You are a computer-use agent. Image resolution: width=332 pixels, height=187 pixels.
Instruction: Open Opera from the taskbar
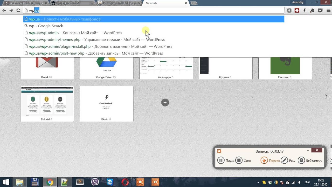[x=125, y=182]
